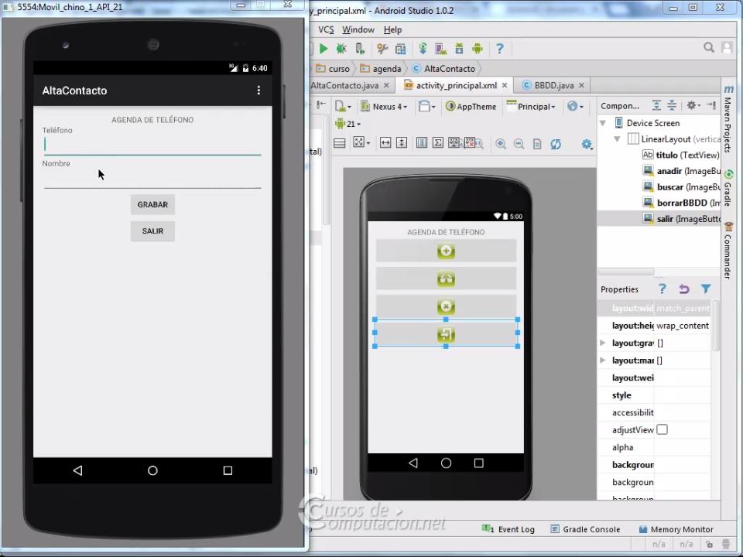Select borrarBBDD item in Component Tree
This screenshot has width=743, height=557.
pyautogui.click(x=681, y=203)
